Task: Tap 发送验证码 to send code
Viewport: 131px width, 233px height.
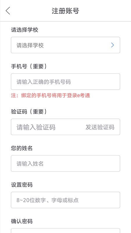Action: click(100, 127)
